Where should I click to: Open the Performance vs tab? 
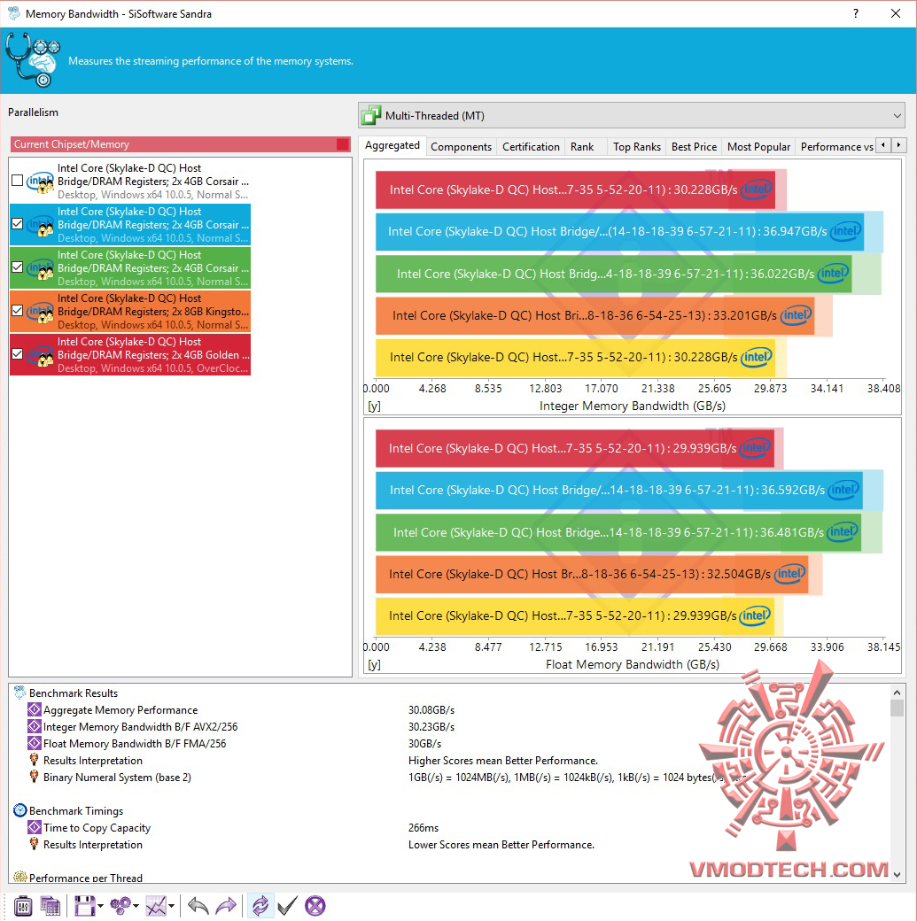pyautogui.click(x=836, y=147)
